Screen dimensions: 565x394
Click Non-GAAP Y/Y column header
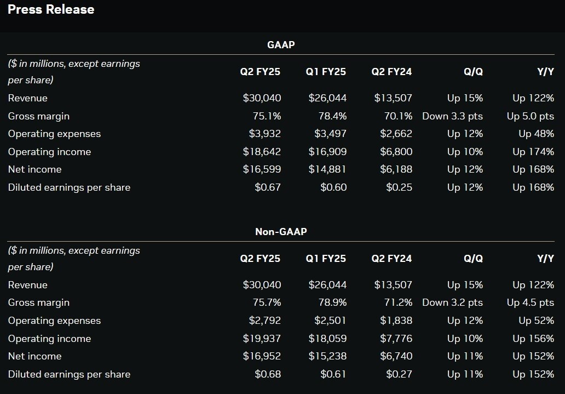545,259
